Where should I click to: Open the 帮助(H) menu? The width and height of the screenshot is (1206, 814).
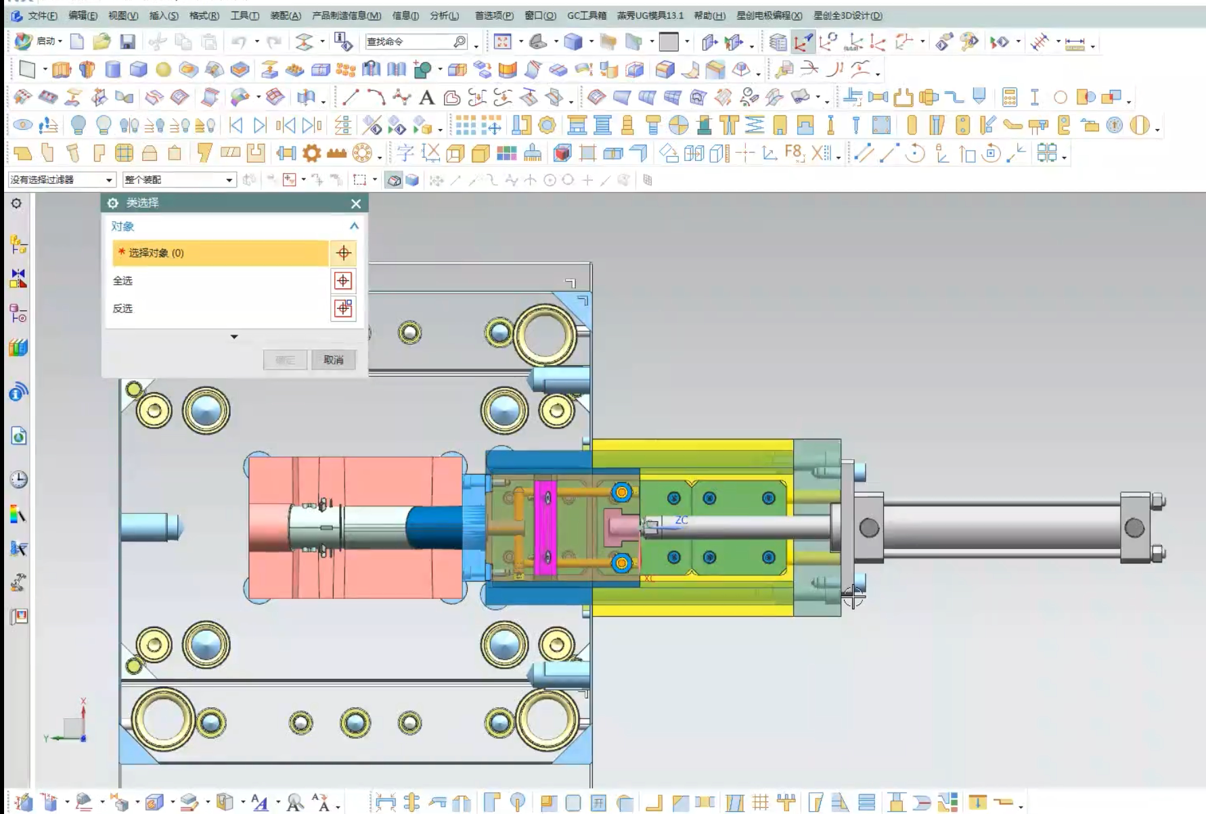click(710, 16)
